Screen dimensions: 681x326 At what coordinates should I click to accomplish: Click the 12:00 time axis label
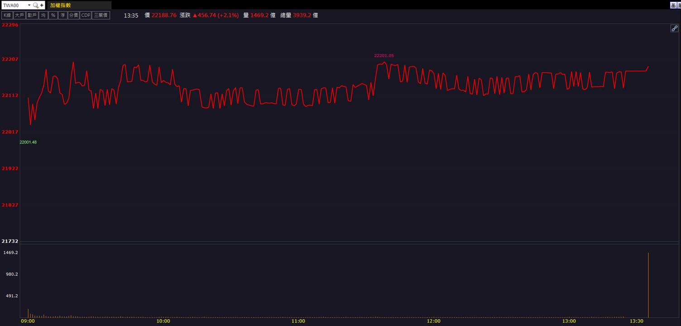[434, 321]
